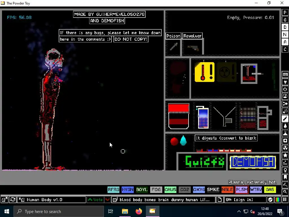
Task: Click the open simulation browser icon
Action: pyautogui.click(x=4, y=200)
